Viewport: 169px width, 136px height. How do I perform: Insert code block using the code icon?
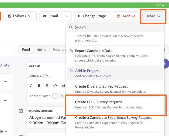(55, 85)
